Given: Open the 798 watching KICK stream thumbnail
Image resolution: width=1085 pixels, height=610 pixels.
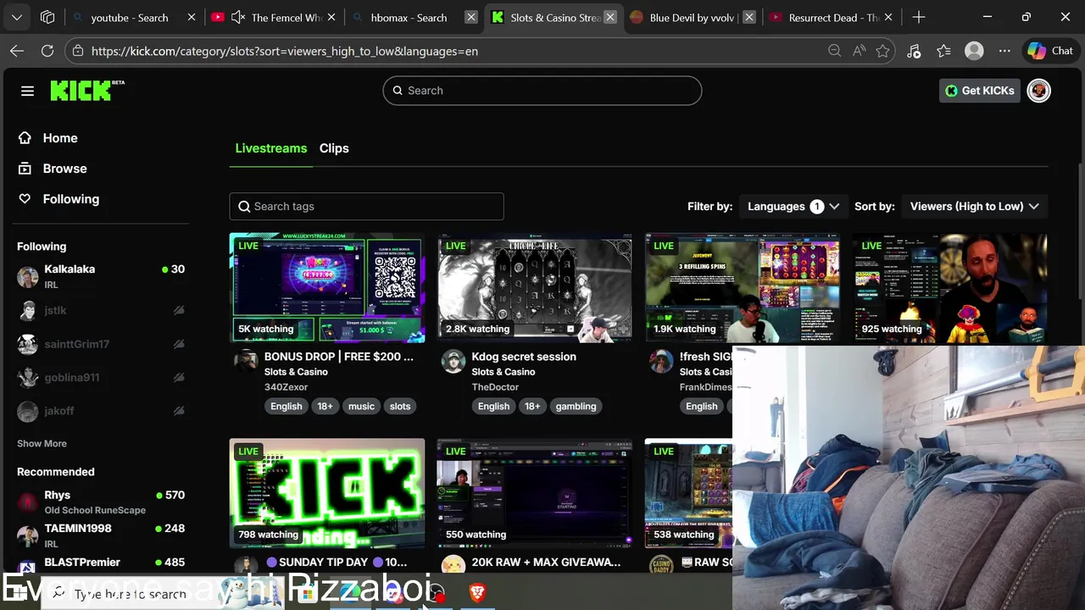Looking at the screenshot, I should tap(327, 494).
